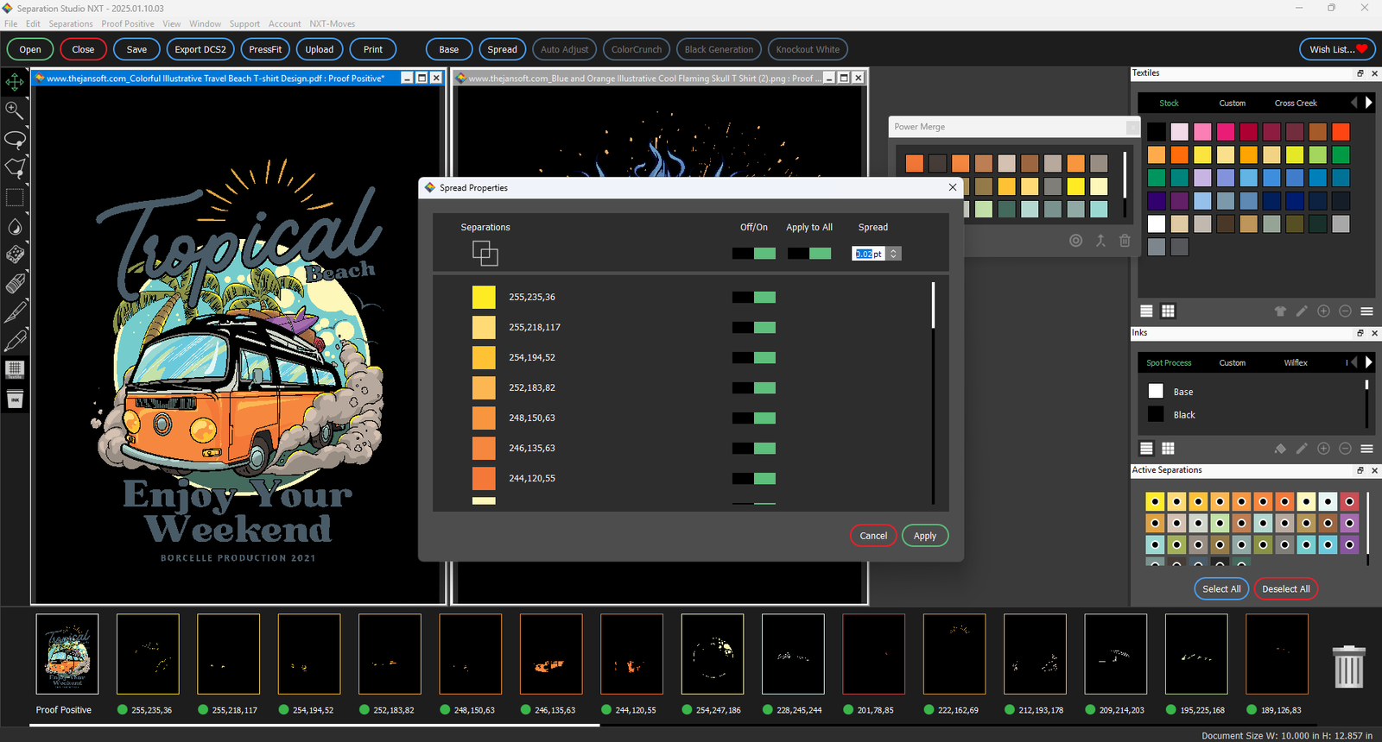The image size is (1382, 742).
Task: Open the Proof Positive menu
Action: tap(128, 23)
